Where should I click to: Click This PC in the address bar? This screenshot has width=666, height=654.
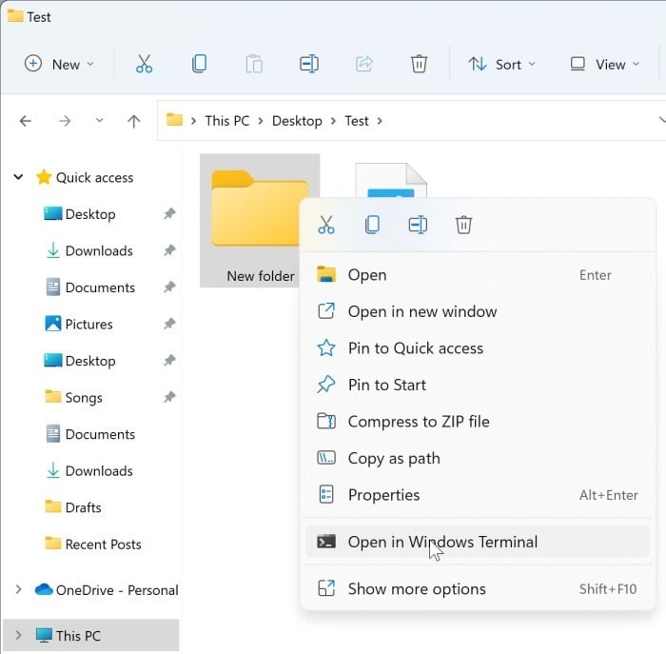pos(227,121)
